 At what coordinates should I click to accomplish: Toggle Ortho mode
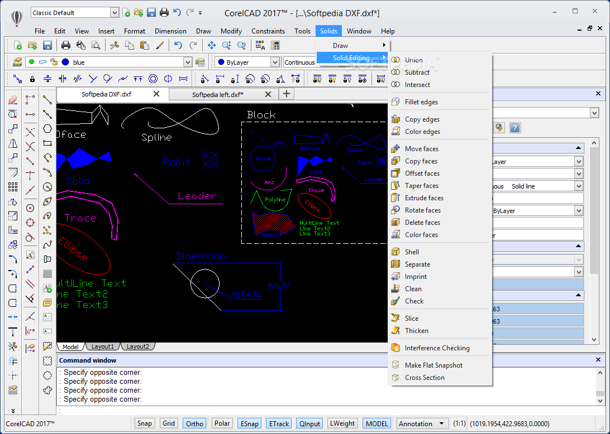click(x=194, y=423)
